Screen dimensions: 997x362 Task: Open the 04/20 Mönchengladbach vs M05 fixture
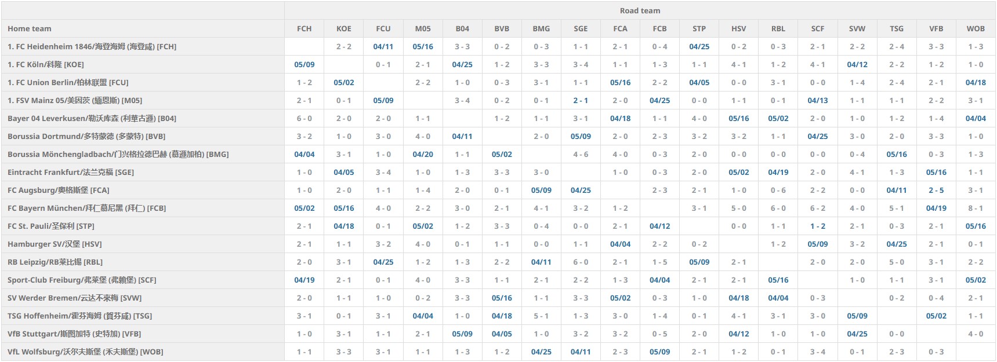(422, 154)
